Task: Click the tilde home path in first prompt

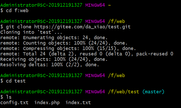Action: coord(109,5)
